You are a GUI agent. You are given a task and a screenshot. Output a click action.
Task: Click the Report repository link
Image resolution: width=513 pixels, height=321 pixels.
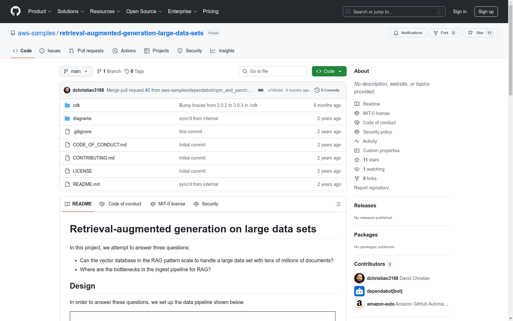click(371, 188)
